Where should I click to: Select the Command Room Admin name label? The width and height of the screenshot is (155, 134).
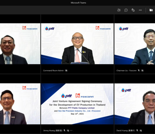(53, 70)
